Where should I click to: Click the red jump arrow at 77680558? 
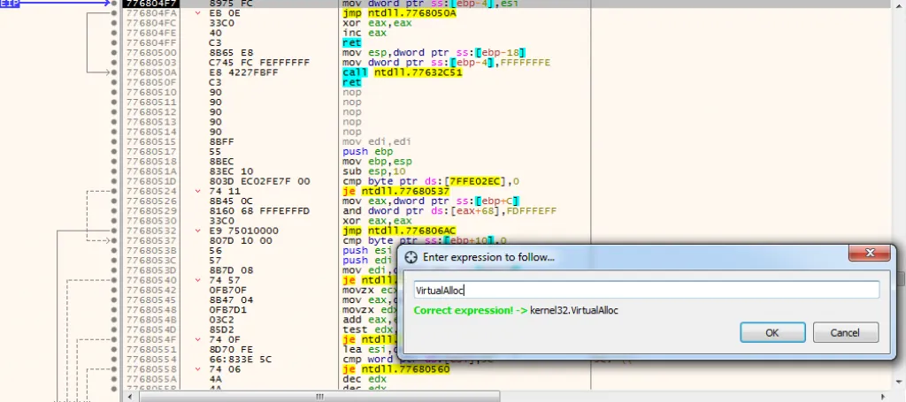[198, 368]
